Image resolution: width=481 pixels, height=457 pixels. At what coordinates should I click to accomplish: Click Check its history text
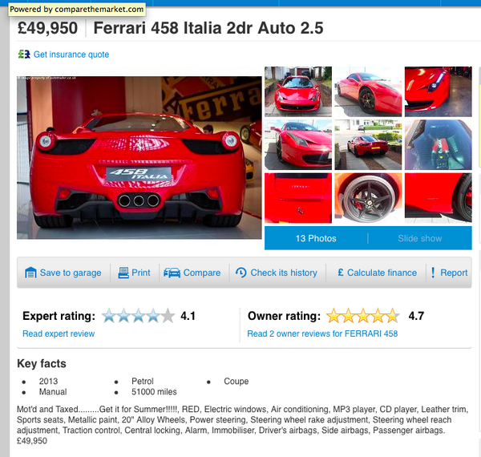[284, 273]
